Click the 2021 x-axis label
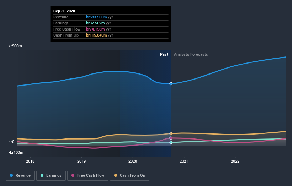The image size is (292, 186). click(184, 161)
